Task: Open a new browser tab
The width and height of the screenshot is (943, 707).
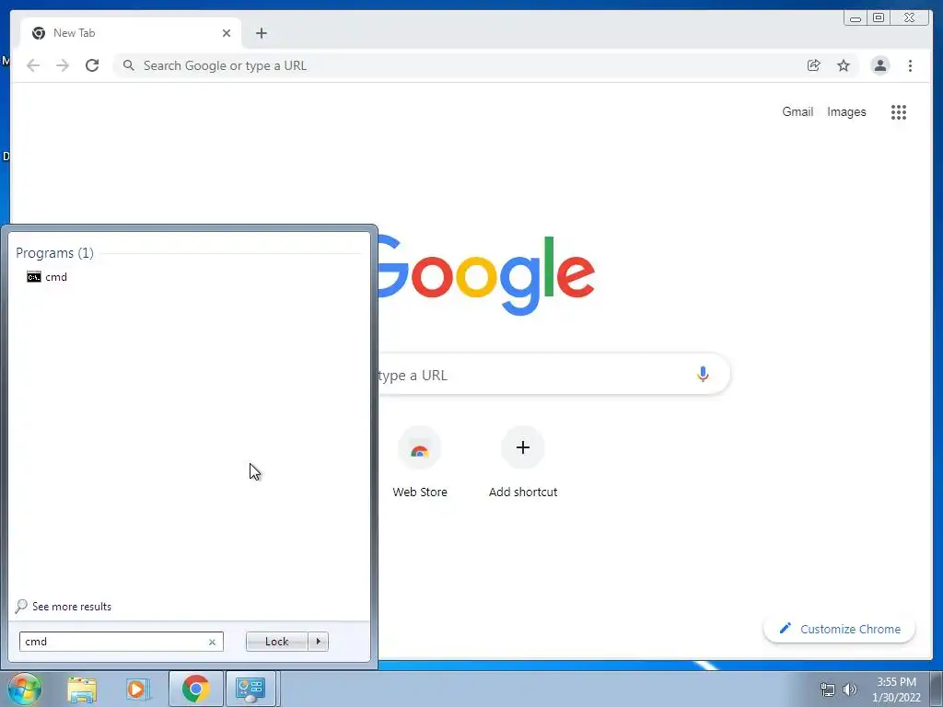Action: (261, 33)
